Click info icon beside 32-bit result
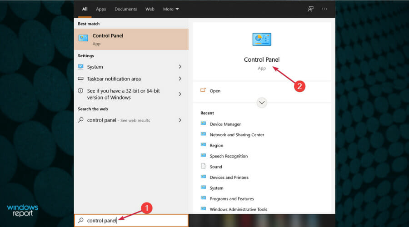Screen dimensions: 409x227 click(x=80, y=91)
